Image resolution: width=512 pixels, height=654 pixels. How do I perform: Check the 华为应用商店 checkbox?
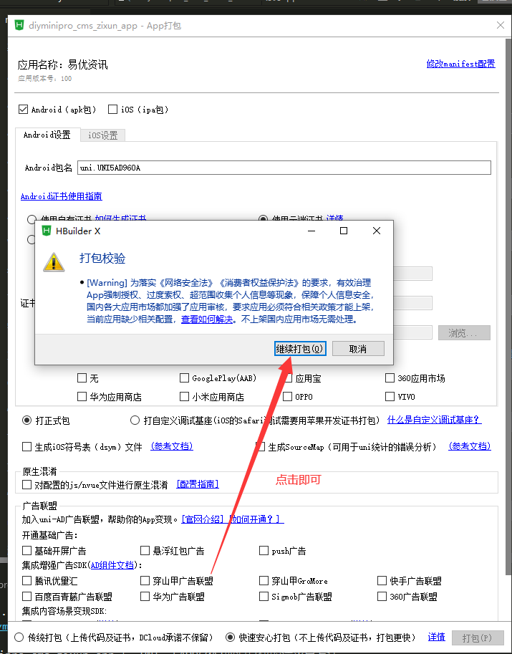tap(82, 397)
